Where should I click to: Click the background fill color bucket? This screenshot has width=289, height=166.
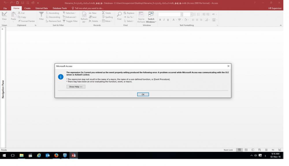(186, 20)
